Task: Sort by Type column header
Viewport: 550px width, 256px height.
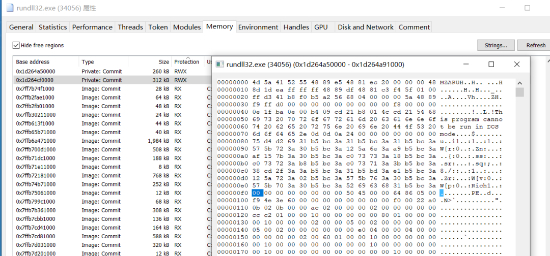Action: click(103, 62)
